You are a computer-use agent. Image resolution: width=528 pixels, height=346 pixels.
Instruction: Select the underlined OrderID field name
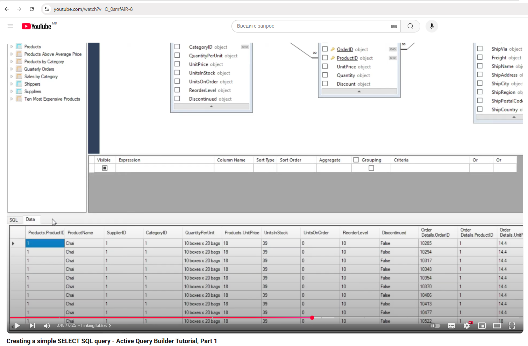[345, 49]
